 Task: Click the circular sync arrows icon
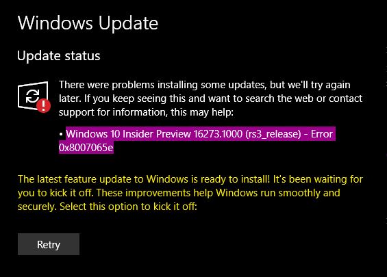(32, 96)
